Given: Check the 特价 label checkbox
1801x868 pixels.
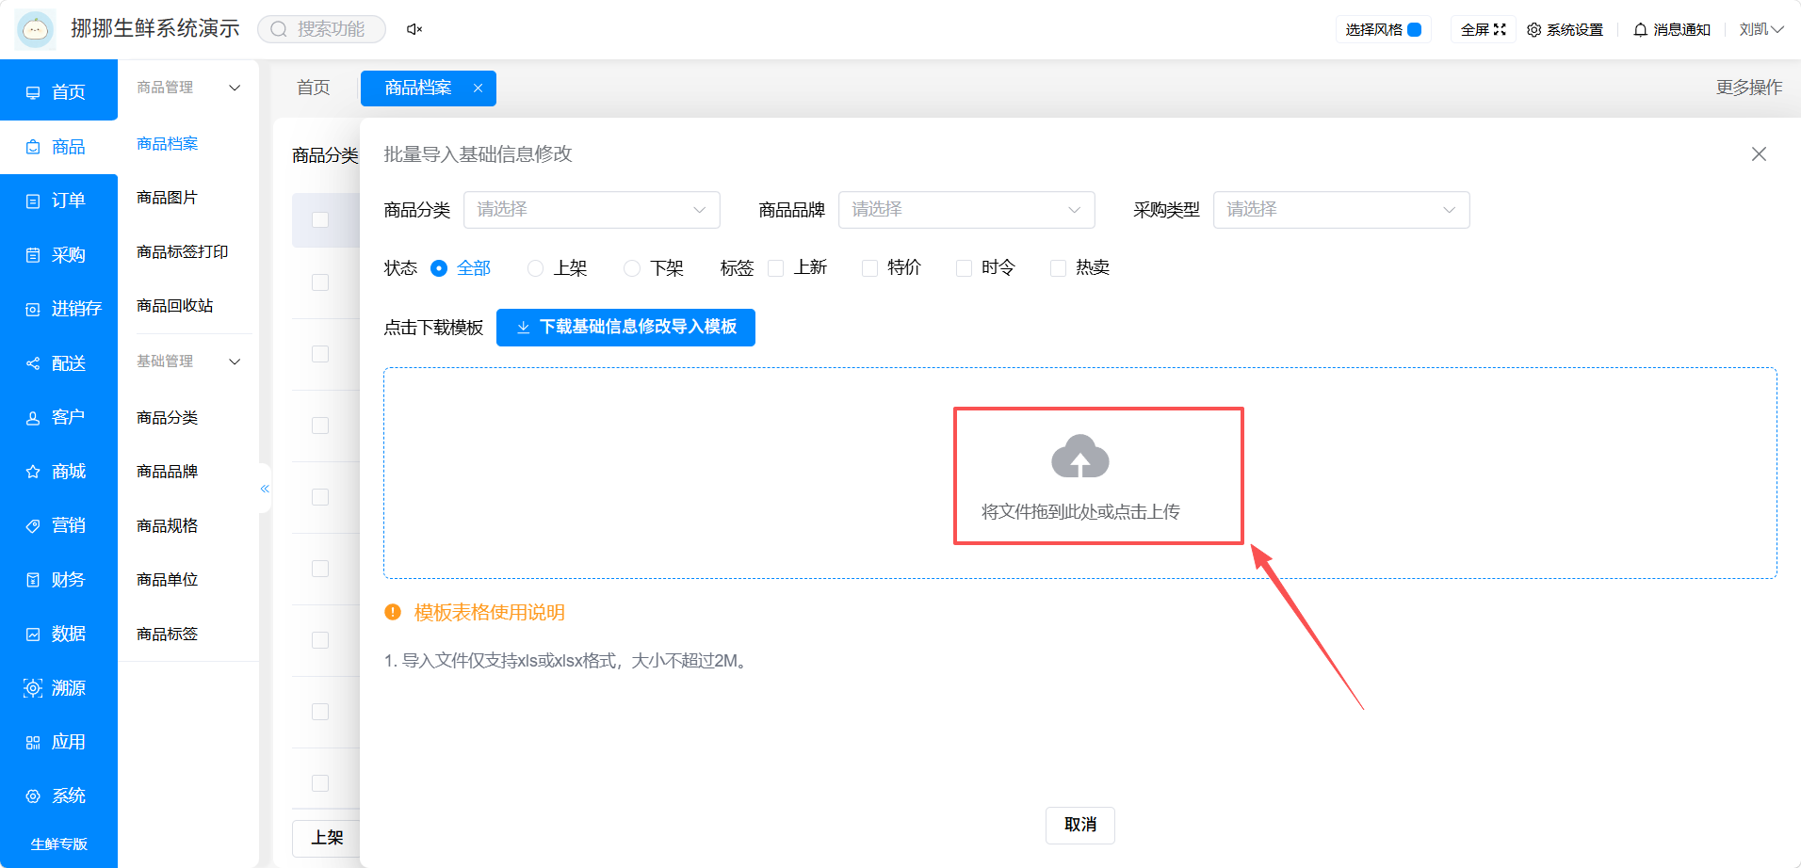Looking at the screenshot, I should click(x=870, y=268).
